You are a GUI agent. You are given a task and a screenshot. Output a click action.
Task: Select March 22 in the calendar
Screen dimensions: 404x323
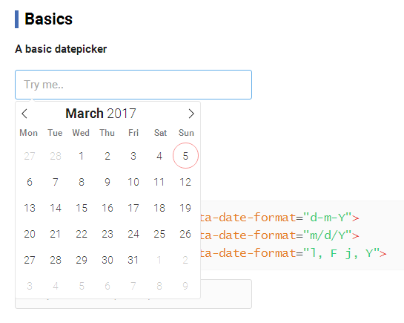[x=82, y=234]
